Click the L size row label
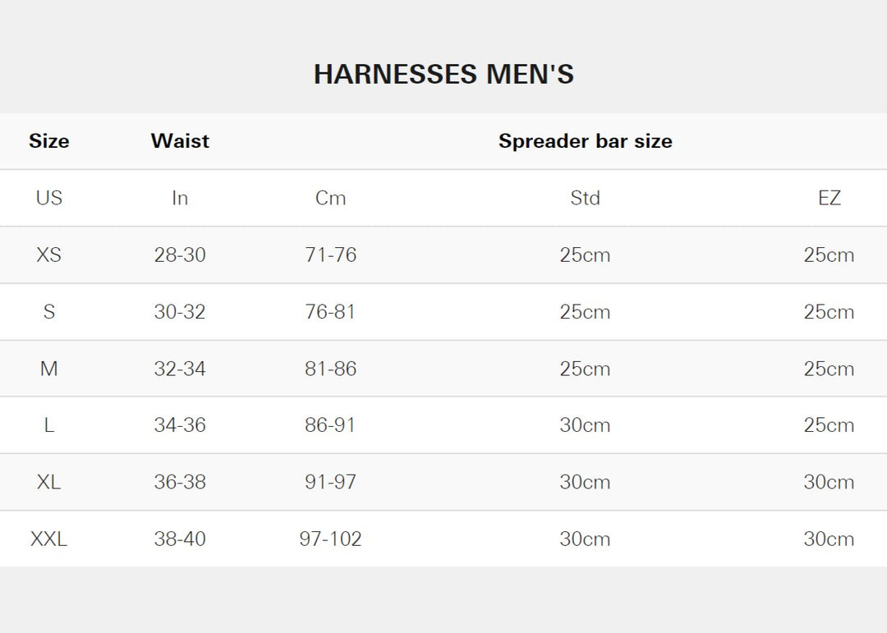This screenshot has height=633, width=887. click(x=49, y=425)
